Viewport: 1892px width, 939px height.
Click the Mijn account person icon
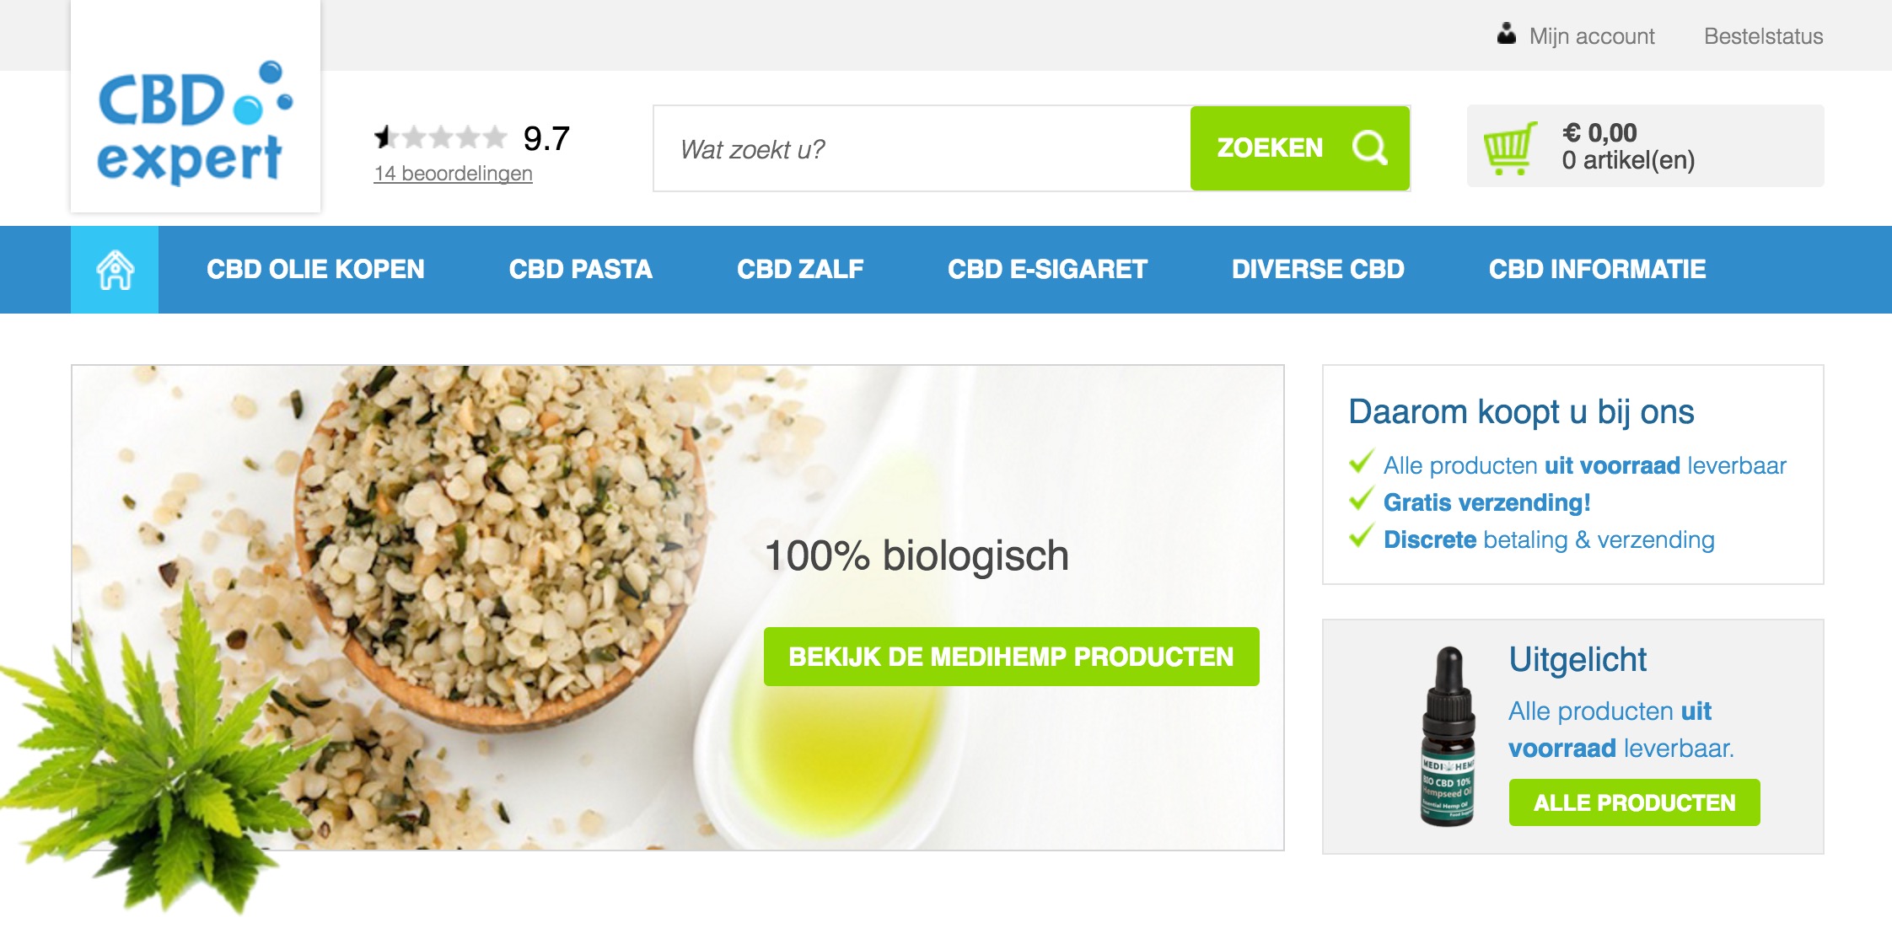point(1507,35)
